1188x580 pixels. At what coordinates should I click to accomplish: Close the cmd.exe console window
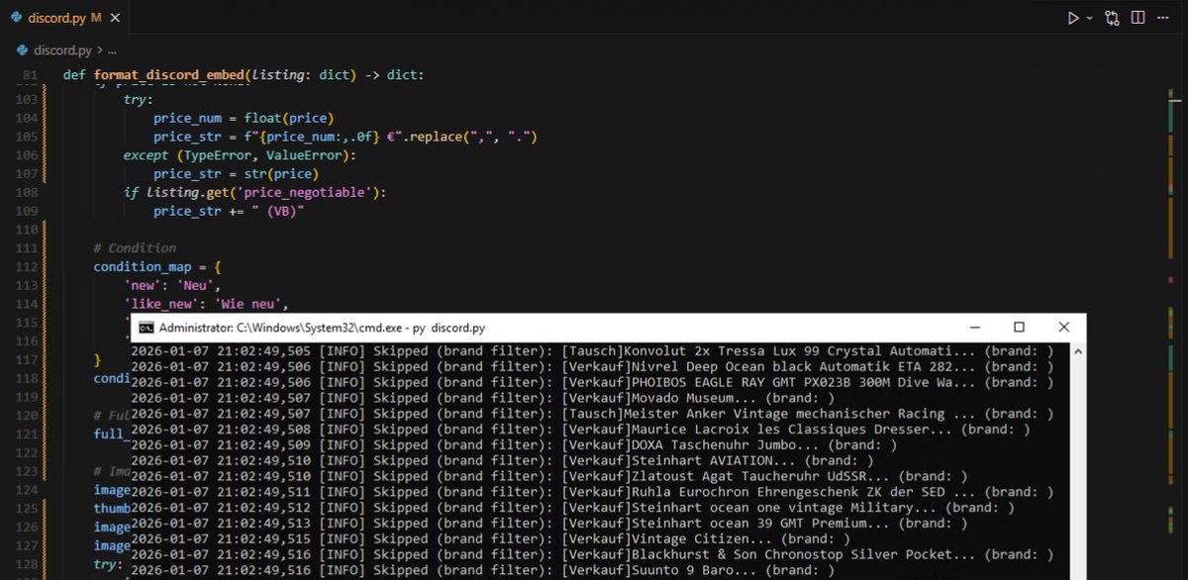[1063, 327]
